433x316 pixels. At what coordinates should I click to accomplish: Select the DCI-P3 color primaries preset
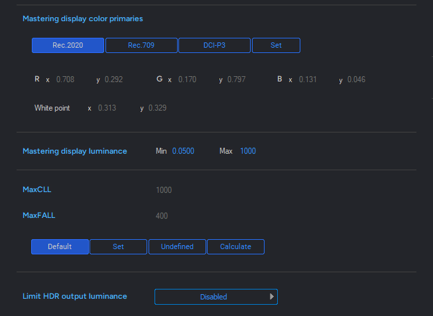point(214,45)
